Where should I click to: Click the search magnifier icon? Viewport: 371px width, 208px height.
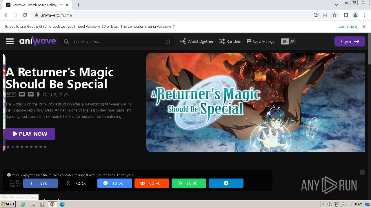66,42
